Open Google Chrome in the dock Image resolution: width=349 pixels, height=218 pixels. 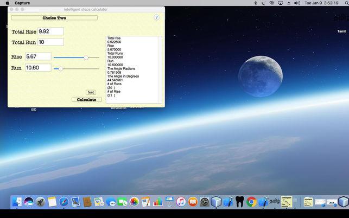pos(251,202)
